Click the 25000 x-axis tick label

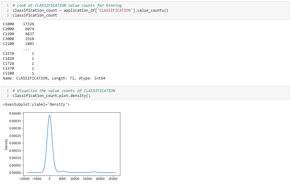(113, 179)
